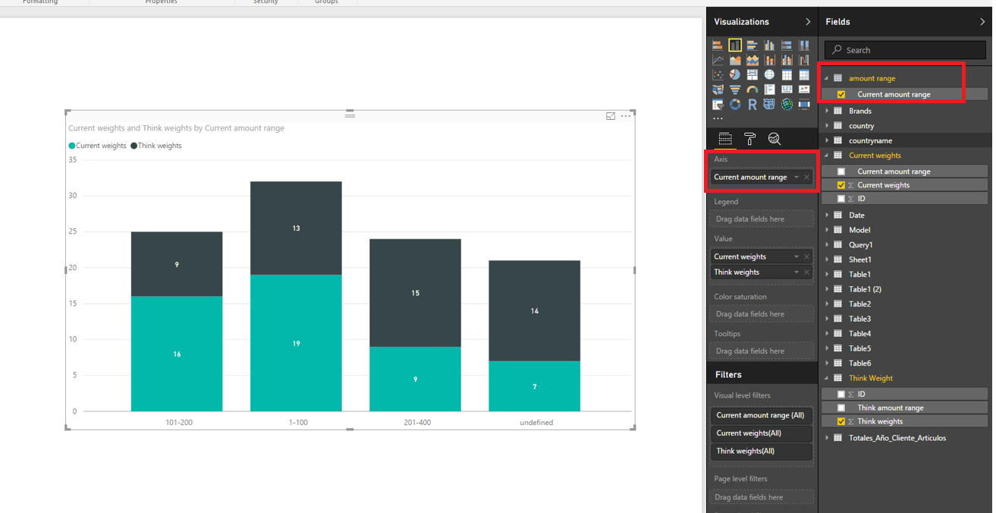
Task: Select the donut chart visualization
Action: [x=735, y=104]
